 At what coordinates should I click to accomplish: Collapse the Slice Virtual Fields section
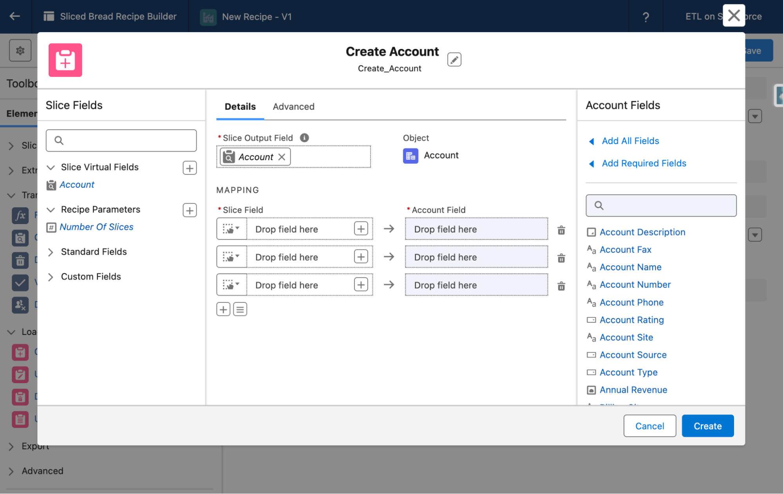coord(51,168)
